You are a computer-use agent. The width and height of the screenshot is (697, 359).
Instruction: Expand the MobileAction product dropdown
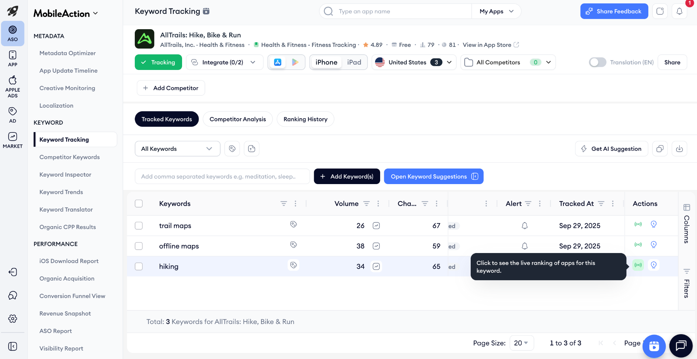click(x=66, y=13)
